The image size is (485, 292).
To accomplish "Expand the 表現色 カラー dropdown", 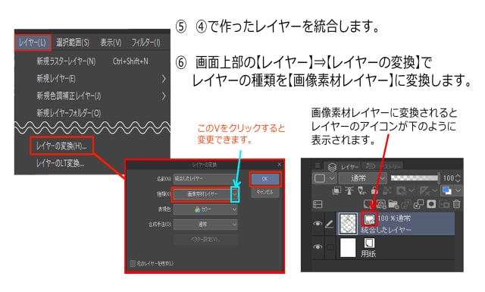I will click(x=205, y=209).
